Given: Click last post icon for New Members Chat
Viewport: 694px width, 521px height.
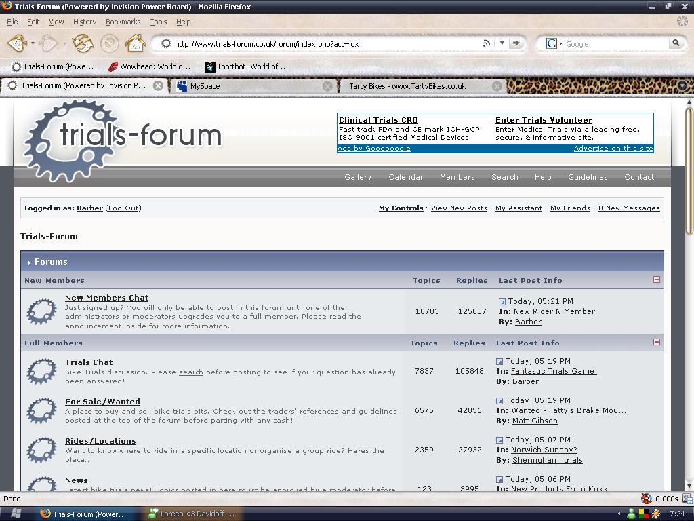Looking at the screenshot, I should point(502,302).
